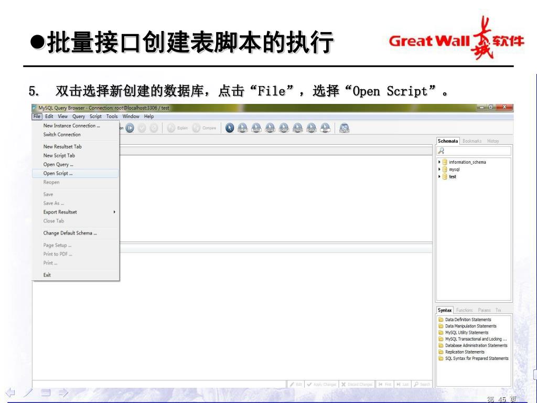Choose the SELECT clause cursor tool
This screenshot has width=537, height=403.
coord(242,128)
